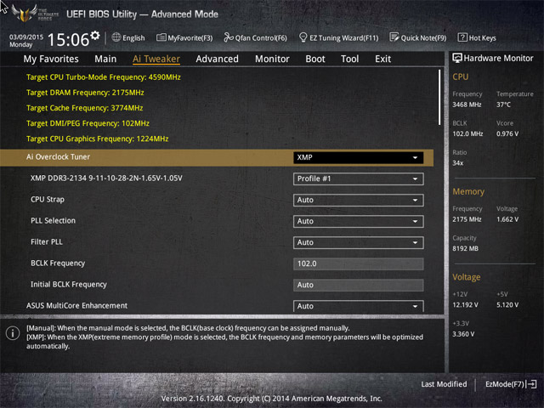Screen dimensions: 544x408
Task: Launch EZ Tuning Wizard lightbulb icon
Action: 303,37
